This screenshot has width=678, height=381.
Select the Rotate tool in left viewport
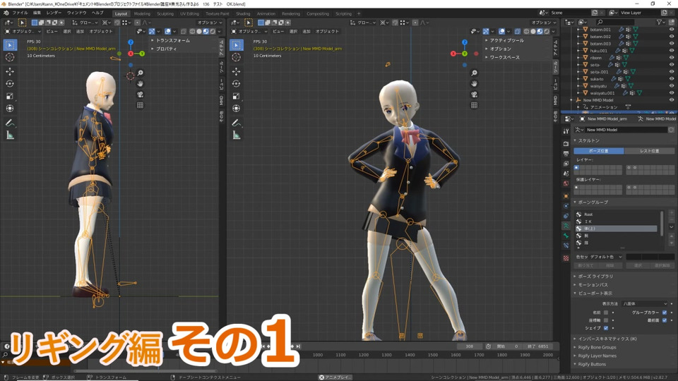[10, 83]
